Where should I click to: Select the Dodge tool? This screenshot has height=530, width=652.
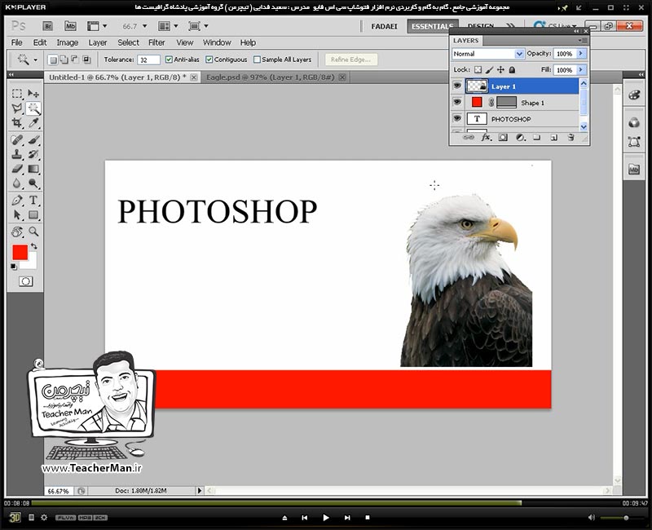point(33,183)
